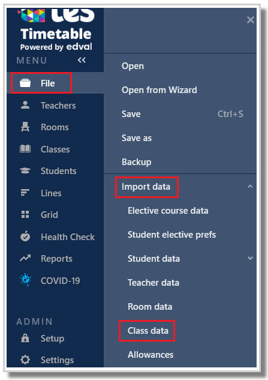Click the Reports trend line icon
Image resolution: width=268 pixels, height=380 pixels.
click(x=25, y=258)
